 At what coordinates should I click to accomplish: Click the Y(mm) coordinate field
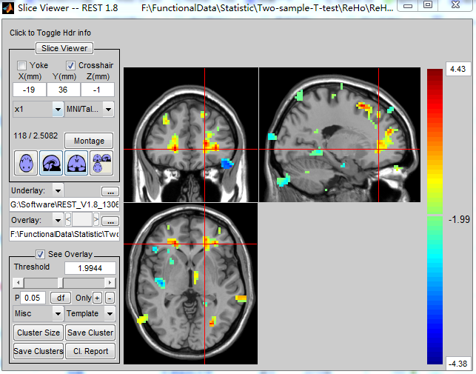(63, 90)
